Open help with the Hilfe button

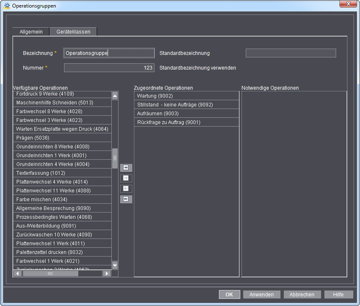click(x=339, y=294)
